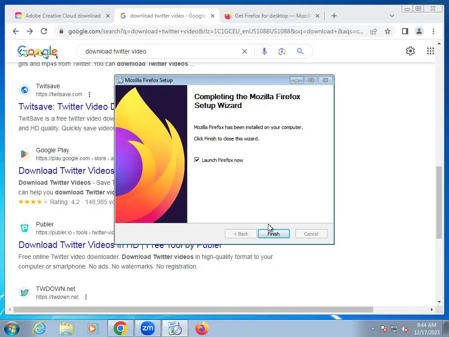Image resolution: width=449 pixels, height=337 pixels.
Task: Open more options for Twitsave result
Action: 89,94
